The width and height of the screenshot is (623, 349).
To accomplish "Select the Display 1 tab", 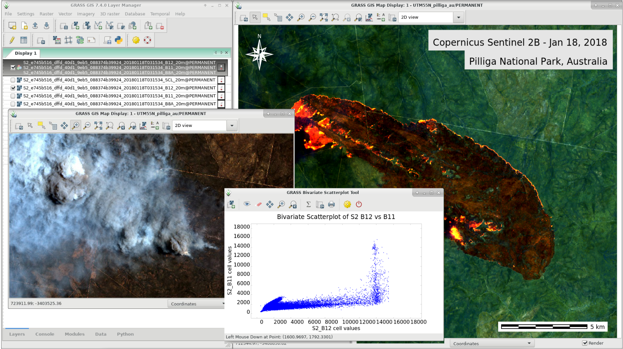I will 25,53.
